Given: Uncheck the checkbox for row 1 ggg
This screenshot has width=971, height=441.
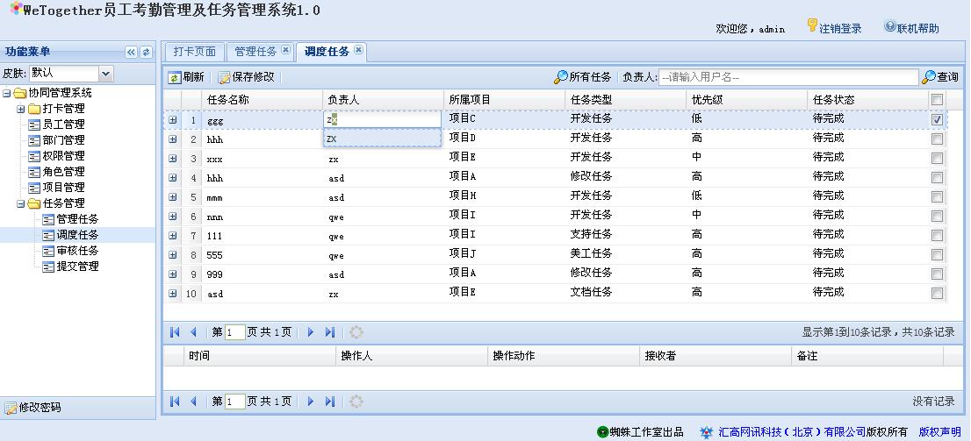Looking at the screenshot, I should (937, 119).
